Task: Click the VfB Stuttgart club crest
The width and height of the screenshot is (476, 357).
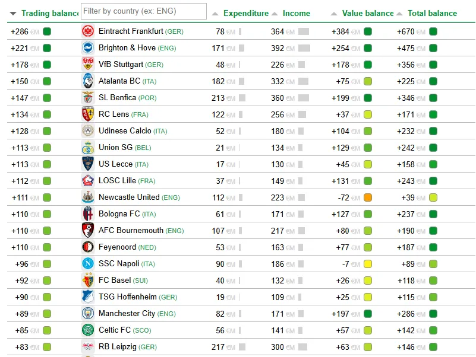Action: (x=88, y=65)
